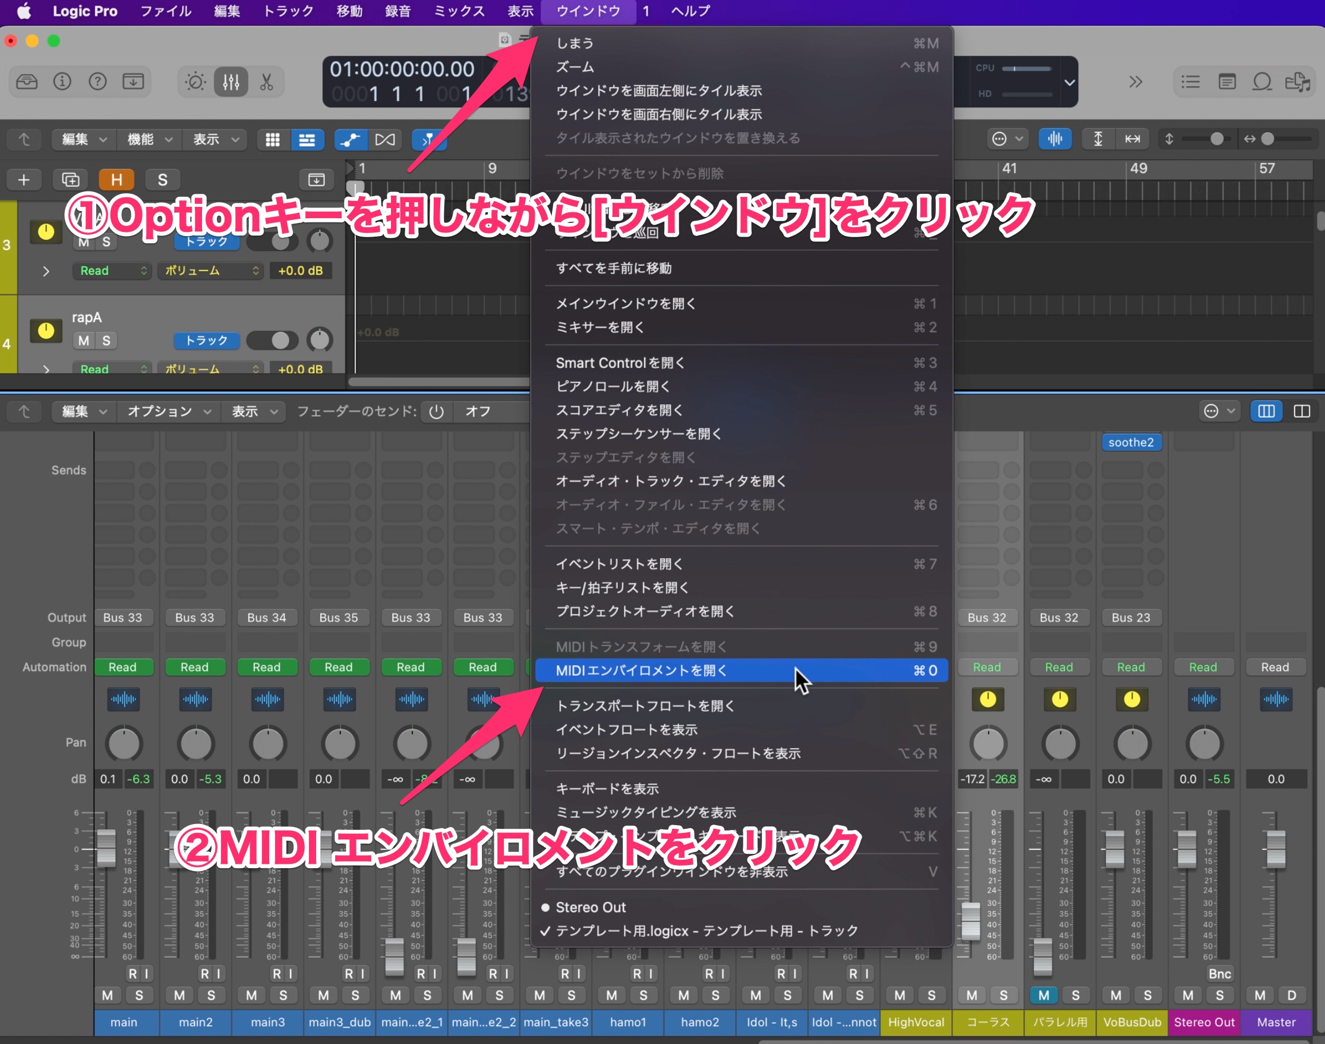Viewport: 1325px width, 1044px height.
Task: Open the List Editors icon
Action: (x=1190, y=81)
